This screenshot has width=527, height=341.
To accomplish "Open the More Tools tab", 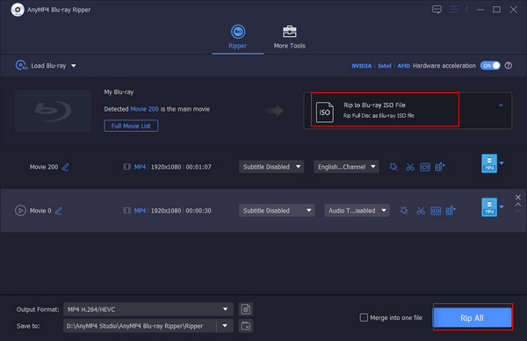I will 289,37.
